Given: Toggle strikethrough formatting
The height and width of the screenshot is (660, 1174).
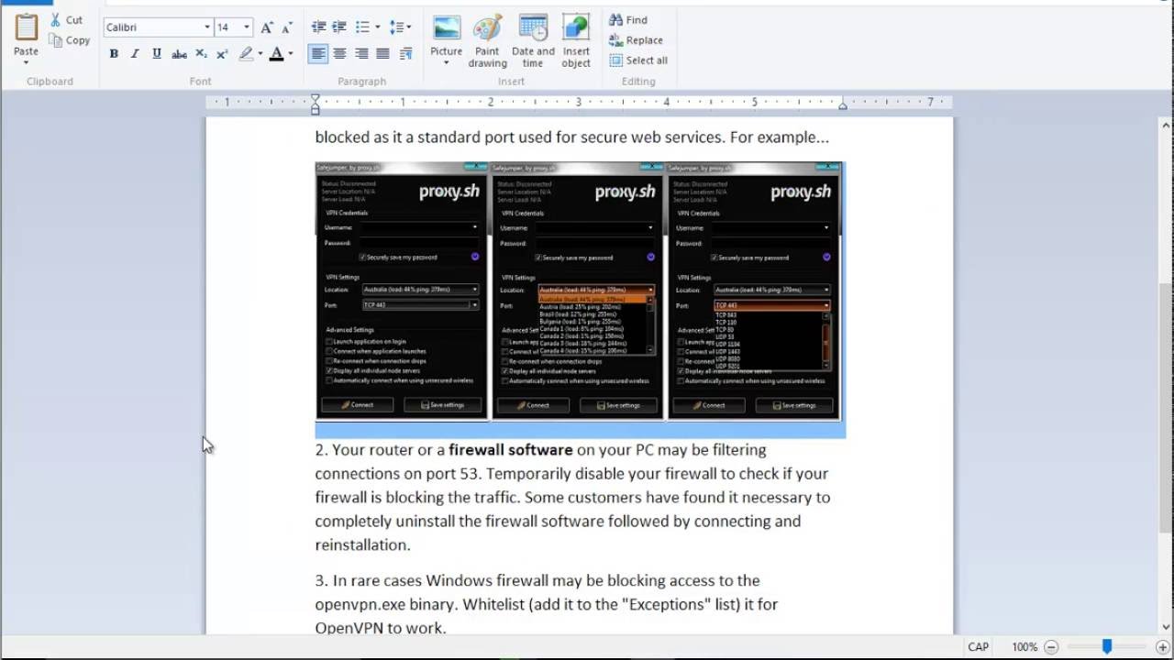Looking at the screenshot, I should [179, 54].
